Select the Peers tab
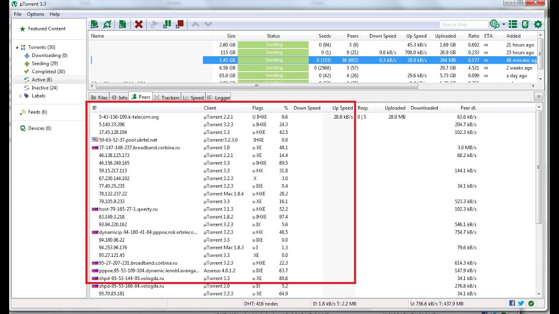 (141, 97)
